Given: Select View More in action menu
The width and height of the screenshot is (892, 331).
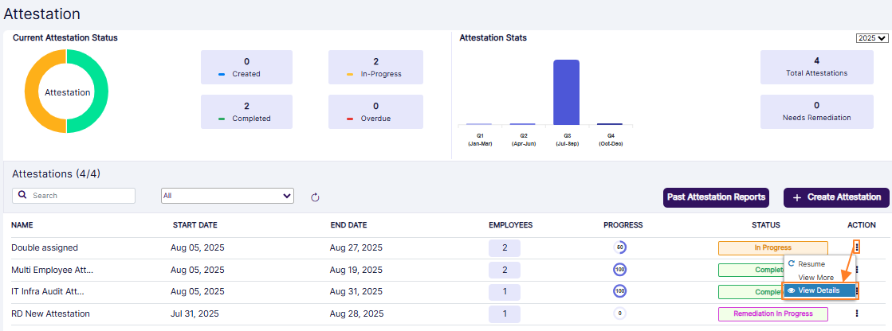Looking at the screenshot, I should coord(815,277).
